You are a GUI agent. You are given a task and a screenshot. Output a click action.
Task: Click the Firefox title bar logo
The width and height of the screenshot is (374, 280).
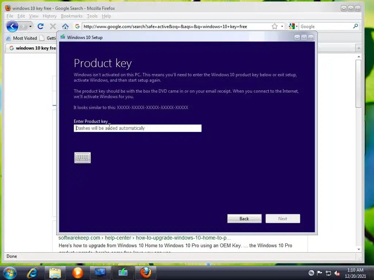click(x=8, y=8)
